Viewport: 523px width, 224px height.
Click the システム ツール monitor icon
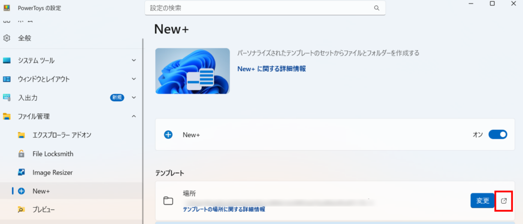point(7,61)
